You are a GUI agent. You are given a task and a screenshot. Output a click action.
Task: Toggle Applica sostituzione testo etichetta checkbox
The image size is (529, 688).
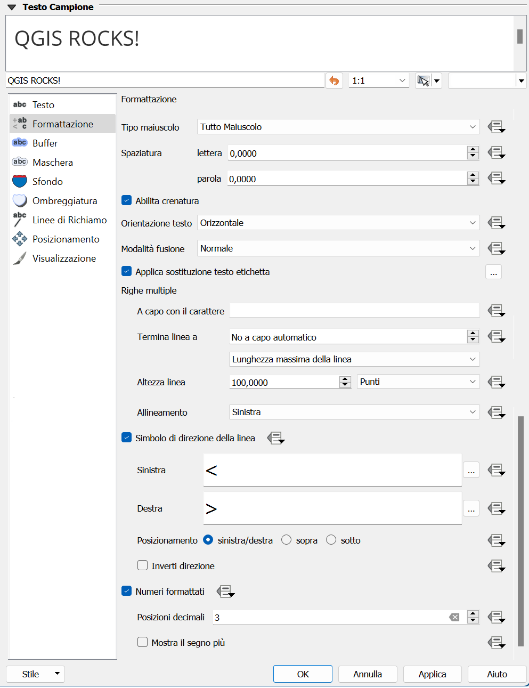pyautogui.click(x=127, y=271)
